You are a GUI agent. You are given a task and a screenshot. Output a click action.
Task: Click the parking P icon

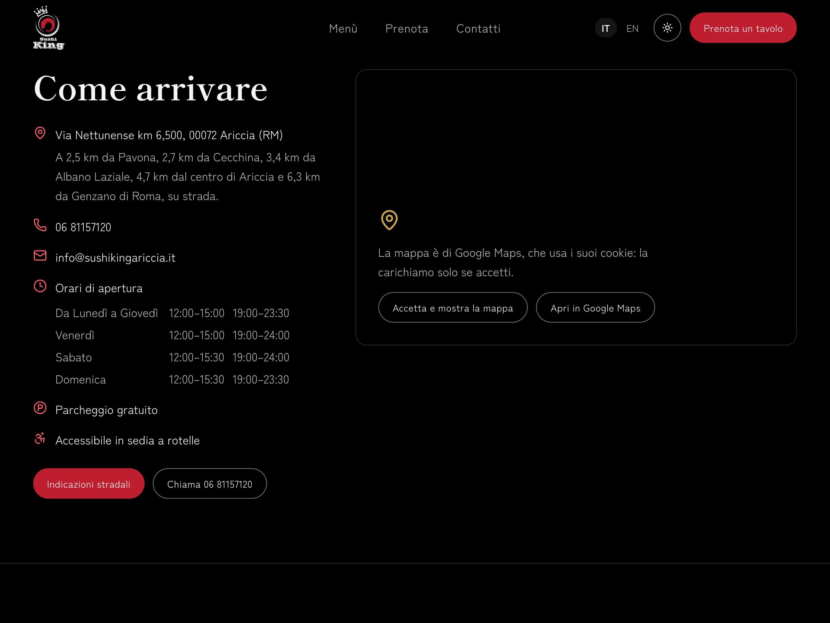click(40, 408)
